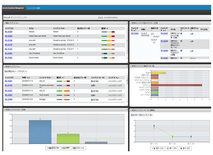Toggle the 週18-2016 legend item
Viewport: 213px width, 155px height.
(x=184, y=149)
